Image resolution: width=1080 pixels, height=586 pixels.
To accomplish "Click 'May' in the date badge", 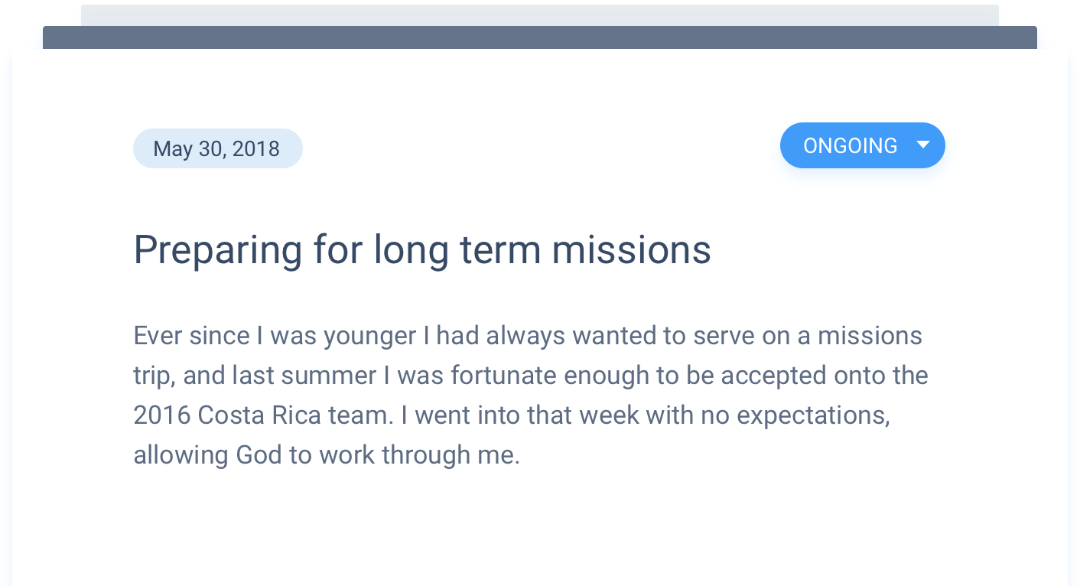I will pos(172,148).
